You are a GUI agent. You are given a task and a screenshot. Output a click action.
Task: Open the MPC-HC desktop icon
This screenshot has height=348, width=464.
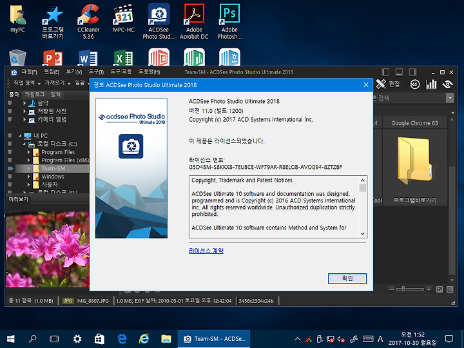(124, 18)
